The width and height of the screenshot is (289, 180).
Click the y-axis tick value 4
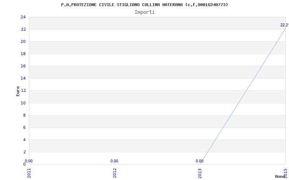coord(24,140)
